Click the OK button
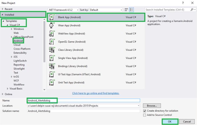 [x=170, y=122]
